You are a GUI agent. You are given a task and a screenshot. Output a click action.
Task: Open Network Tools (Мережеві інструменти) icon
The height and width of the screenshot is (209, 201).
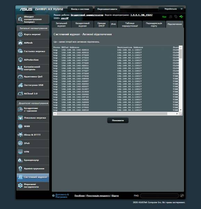(x=21, y=186)
